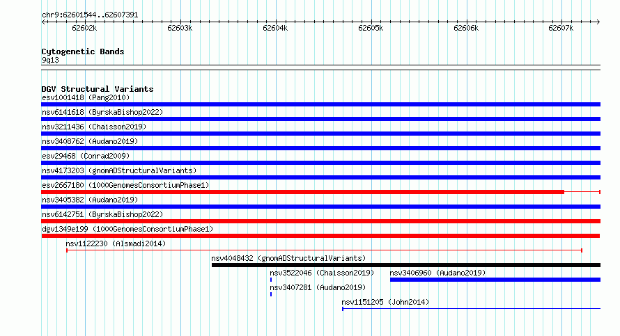Screen dimensions: 620x336
Task: Click the nsv6142751 (ByrskaBishop2022) label
Action: 102,214
